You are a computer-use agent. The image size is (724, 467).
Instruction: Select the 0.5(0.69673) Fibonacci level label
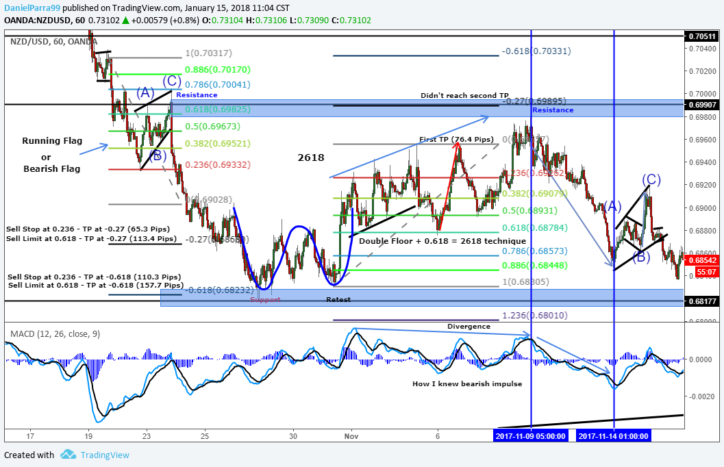coord(212,127)
